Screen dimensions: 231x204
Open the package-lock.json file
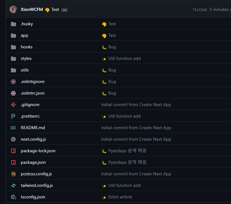click(38, 151)
